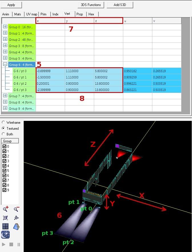Click the fit-model-to-view cube icon
Screen dimensions: 192x252
6,218
